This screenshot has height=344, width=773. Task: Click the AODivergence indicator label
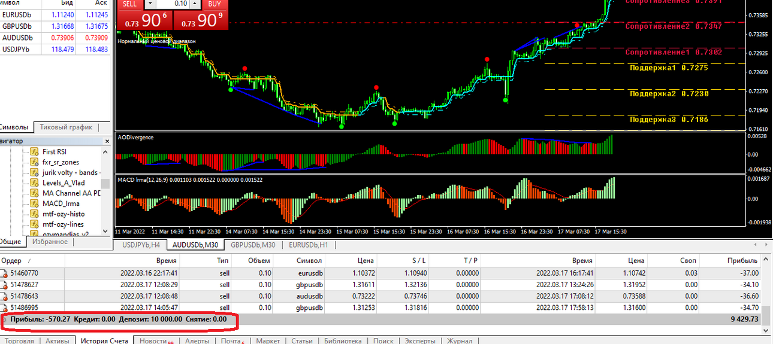pyautogui.click(x=135, y=138)
